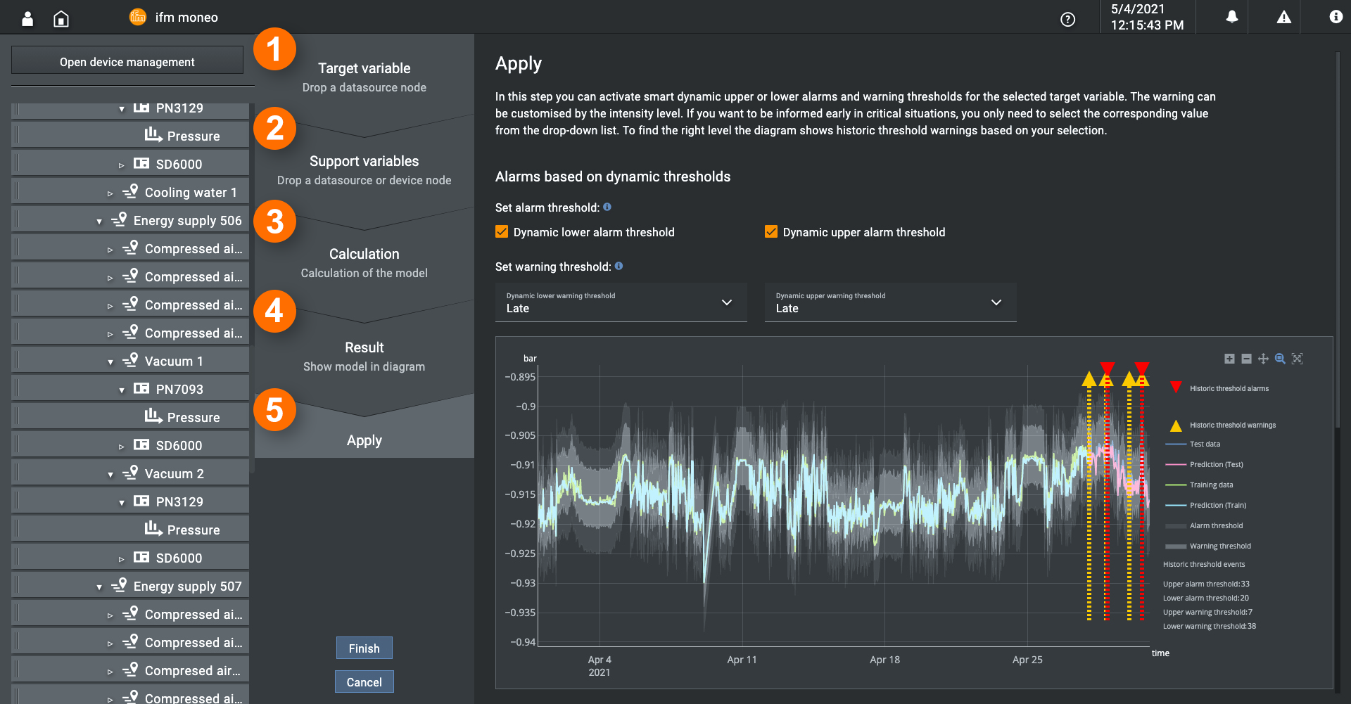The width and height of the screenshot is (1351, 704).
Task: Expand the SD6000 node under PN3129
Action: click(x=122, y=163)
